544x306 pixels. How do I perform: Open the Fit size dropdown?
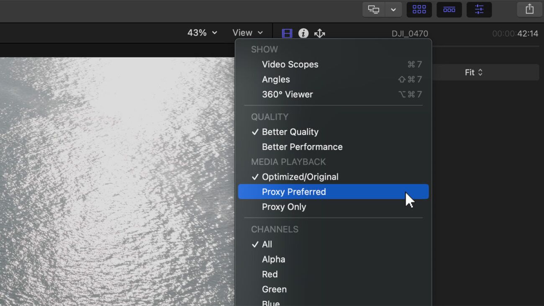tap(472, 72)
